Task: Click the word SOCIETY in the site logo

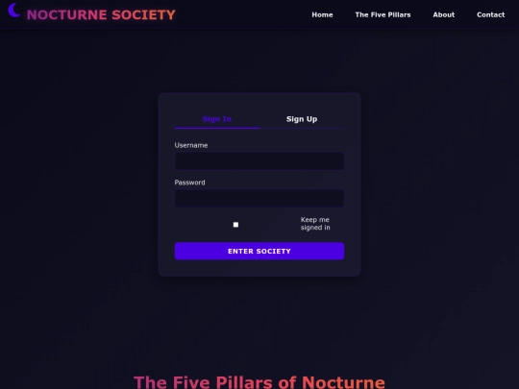Action: [x=143, y=14]
